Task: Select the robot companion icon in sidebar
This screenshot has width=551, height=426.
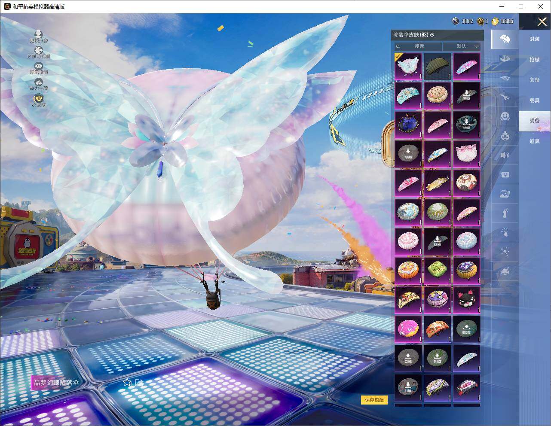Action: point(505,136)
